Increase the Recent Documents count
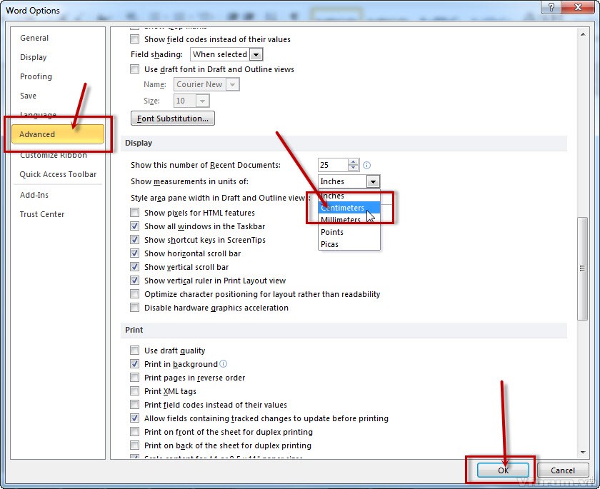 353,162
